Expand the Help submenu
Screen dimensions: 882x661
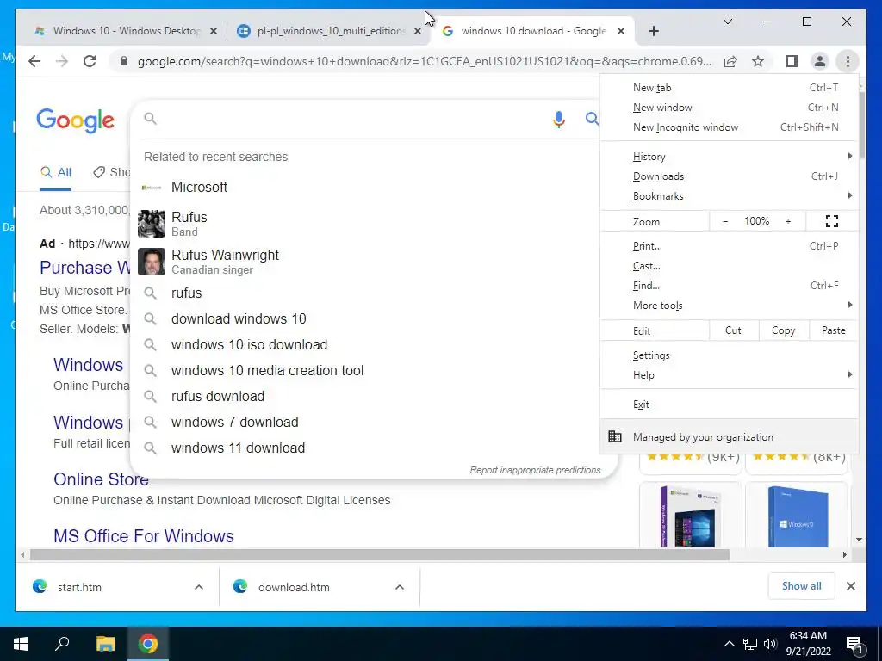(729, 375)
